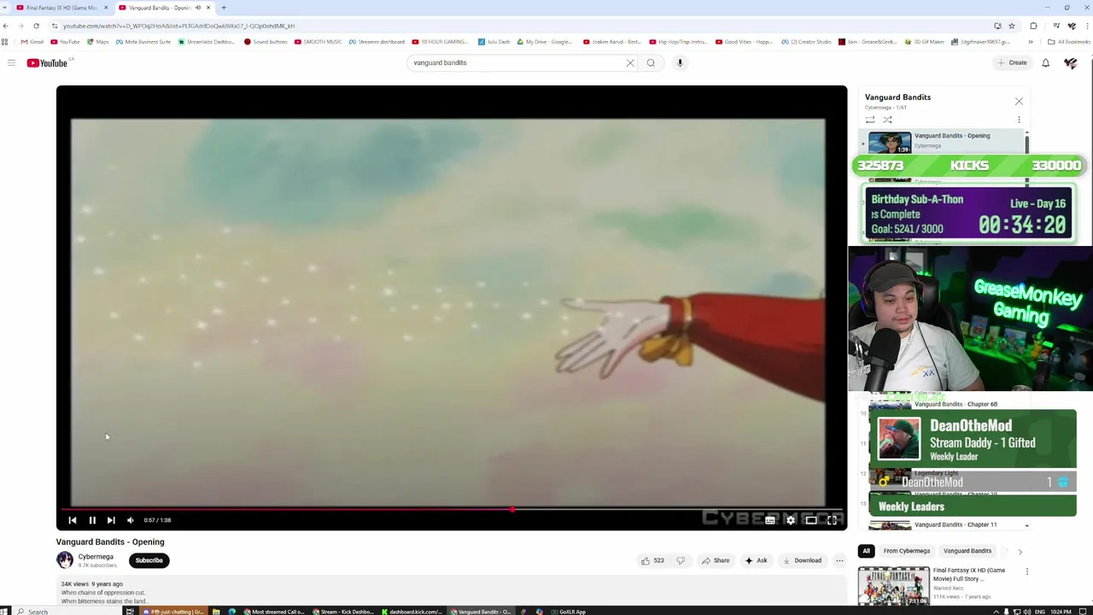Skip to the next playlist video
1093x615 pixels.
[x=111, y=520]
